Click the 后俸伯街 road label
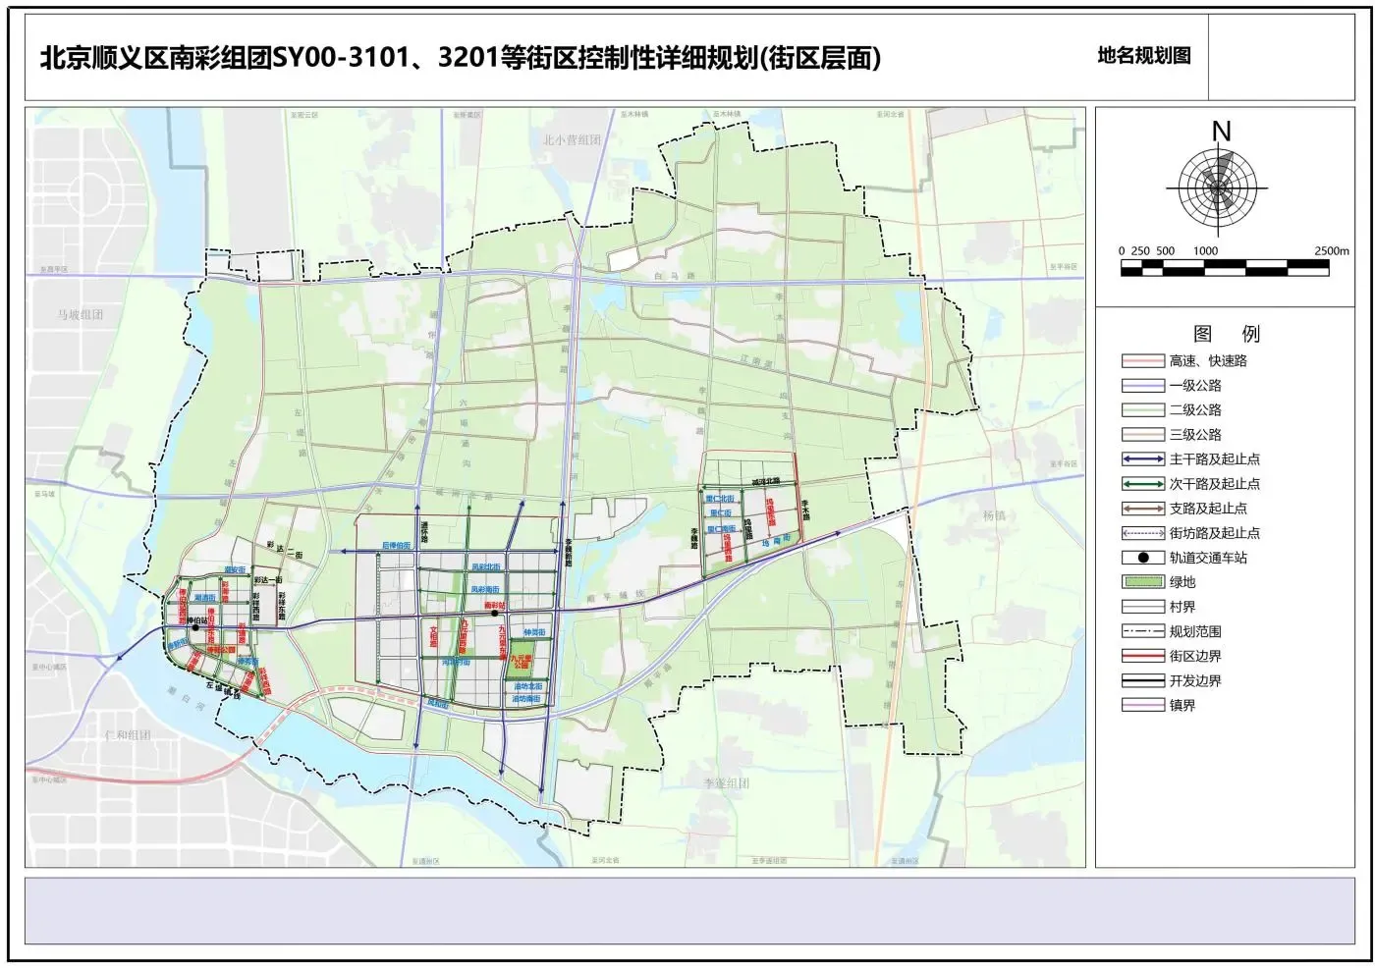The width and height of the screenshot is (1375, 968). tap(397, 546)
